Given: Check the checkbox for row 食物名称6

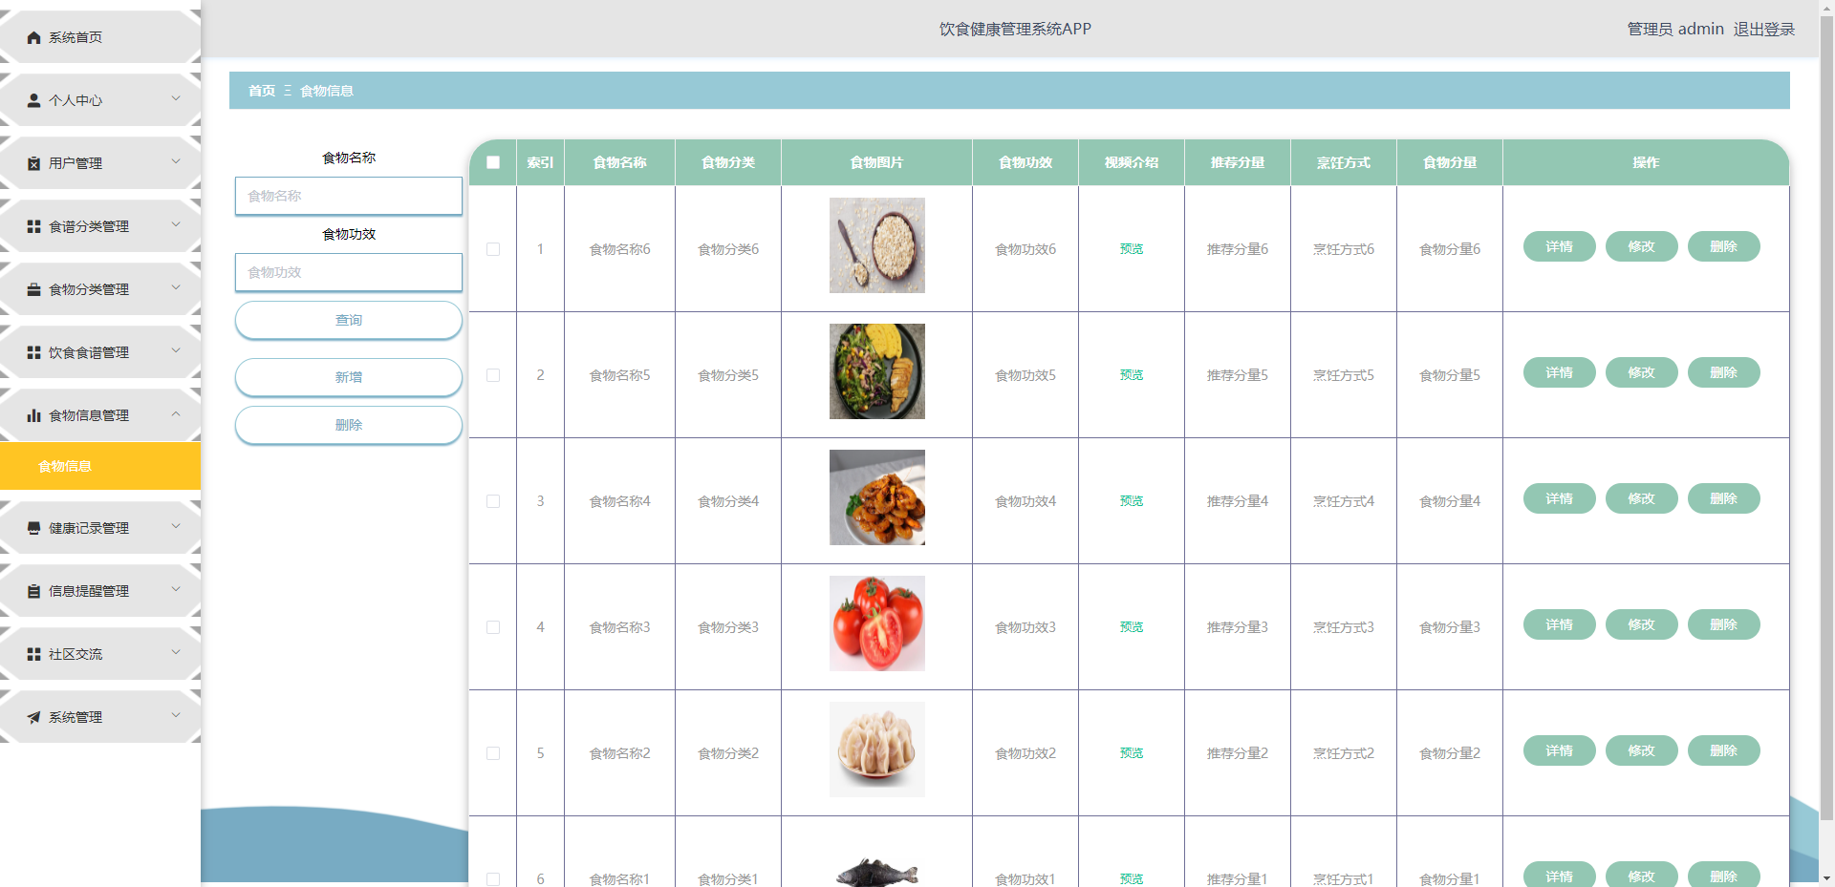Looking at the screenshot, I should pyautogui.click(x=493, y=249).
